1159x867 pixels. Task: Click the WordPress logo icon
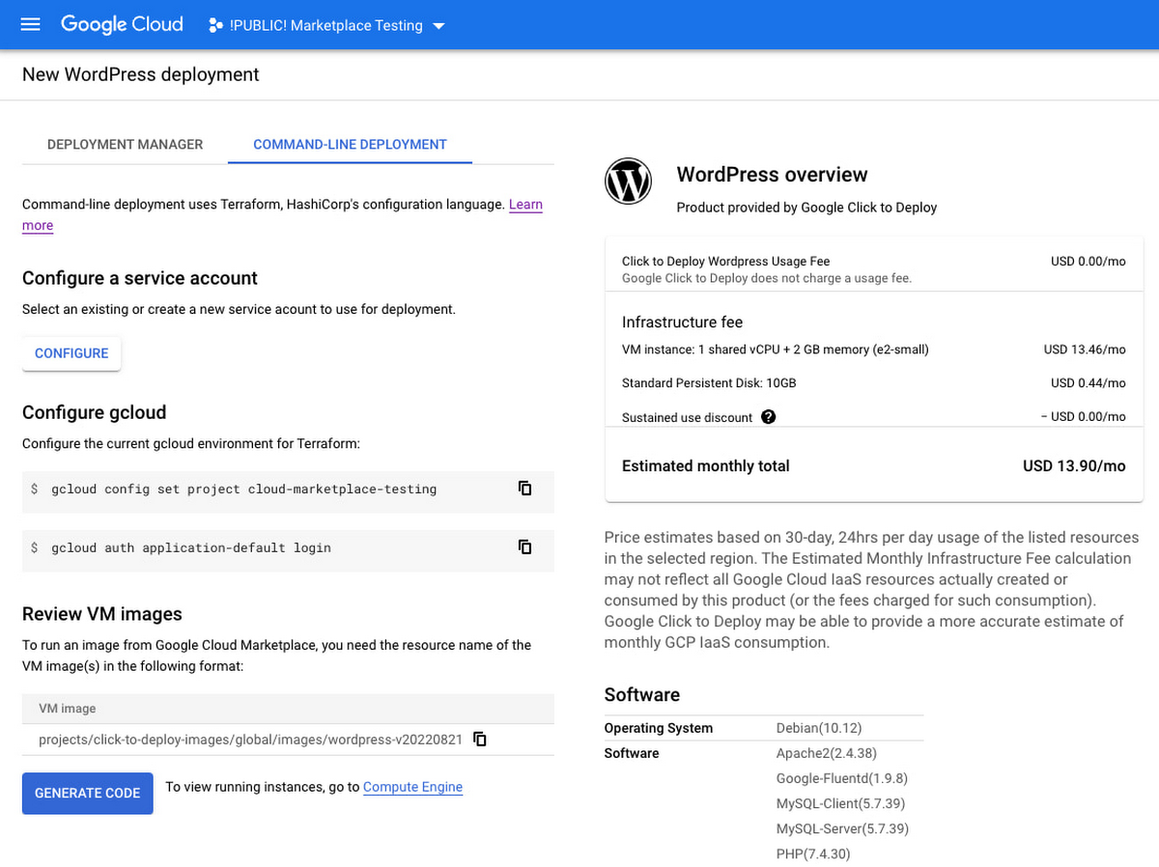(629, 180)
